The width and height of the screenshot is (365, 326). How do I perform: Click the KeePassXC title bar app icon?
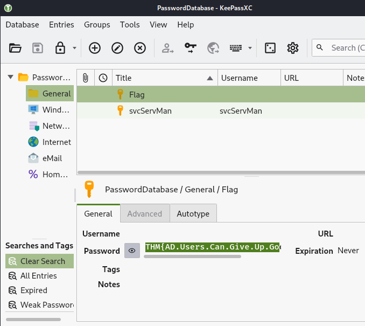pyautogui.click(x=8, y=8)
